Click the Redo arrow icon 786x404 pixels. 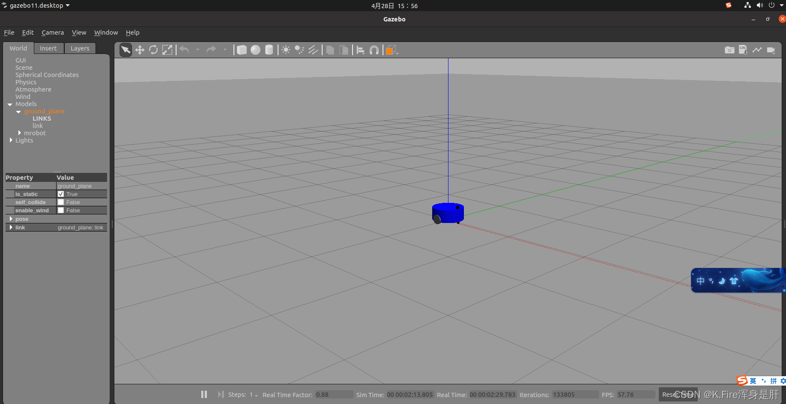click(x=212, y=50)
